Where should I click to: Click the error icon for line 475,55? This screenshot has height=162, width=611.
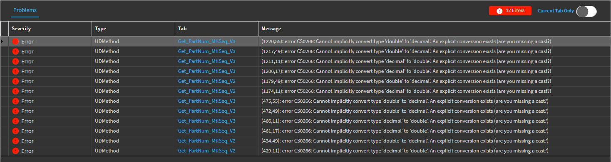[x=15, y=101]
